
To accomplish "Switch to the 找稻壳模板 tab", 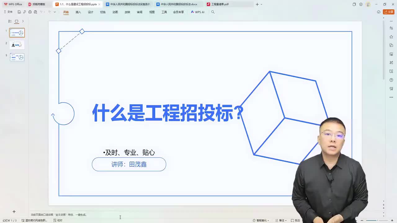I will 37,4.
